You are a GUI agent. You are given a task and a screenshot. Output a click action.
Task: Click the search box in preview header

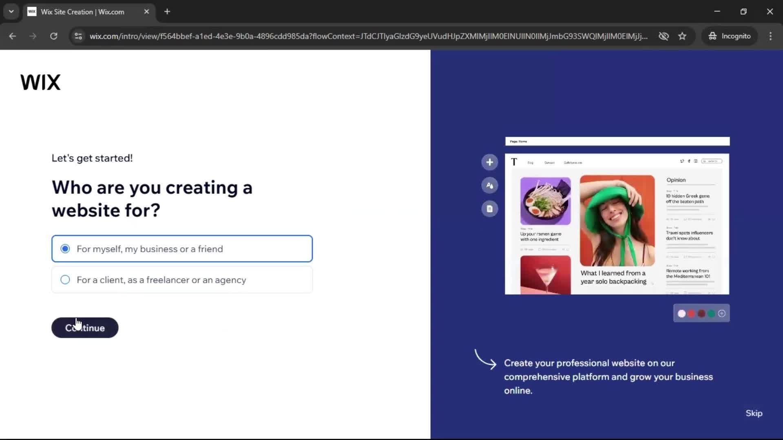(x=712, y=161)
